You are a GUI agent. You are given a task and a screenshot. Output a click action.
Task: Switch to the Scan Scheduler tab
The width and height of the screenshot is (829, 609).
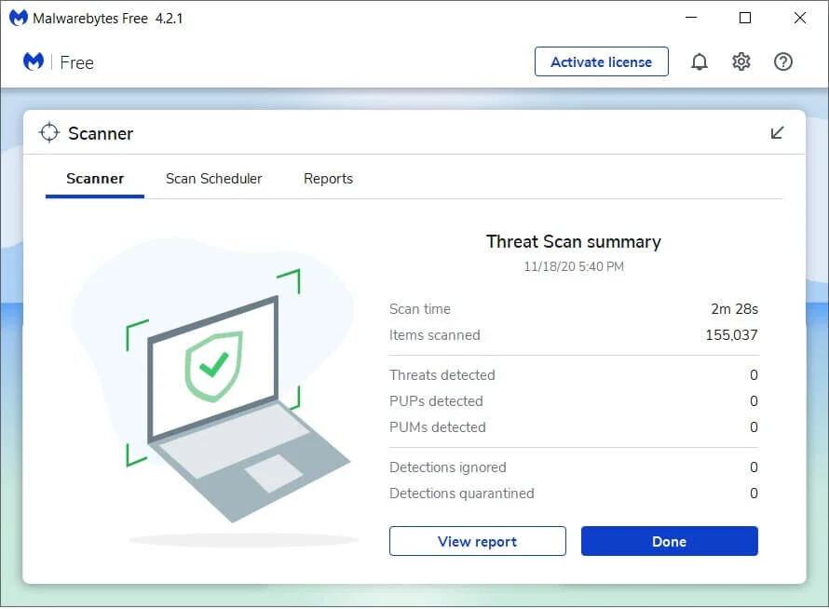point(213,178)
